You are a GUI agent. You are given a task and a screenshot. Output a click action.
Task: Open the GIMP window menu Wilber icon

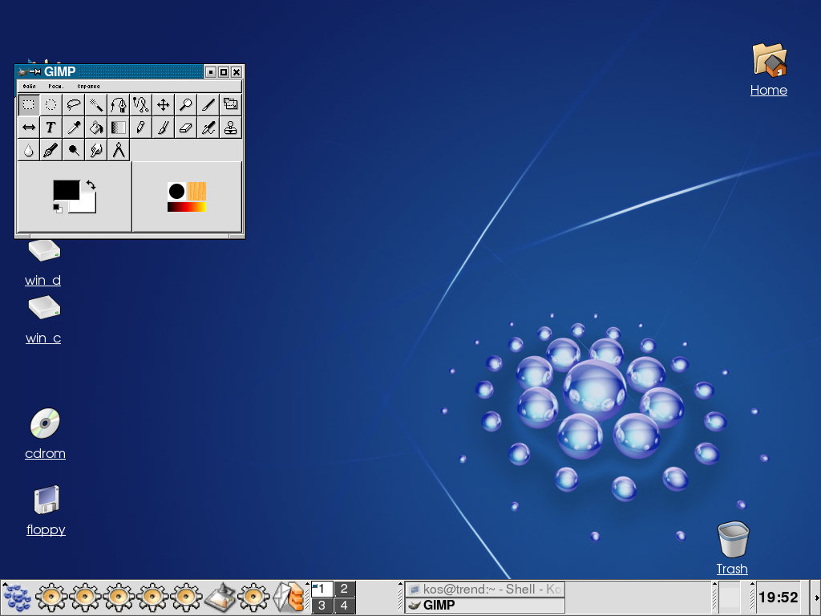[22, 71]
